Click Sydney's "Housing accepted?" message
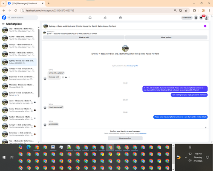213x171 pixels. tap(56, 107)
